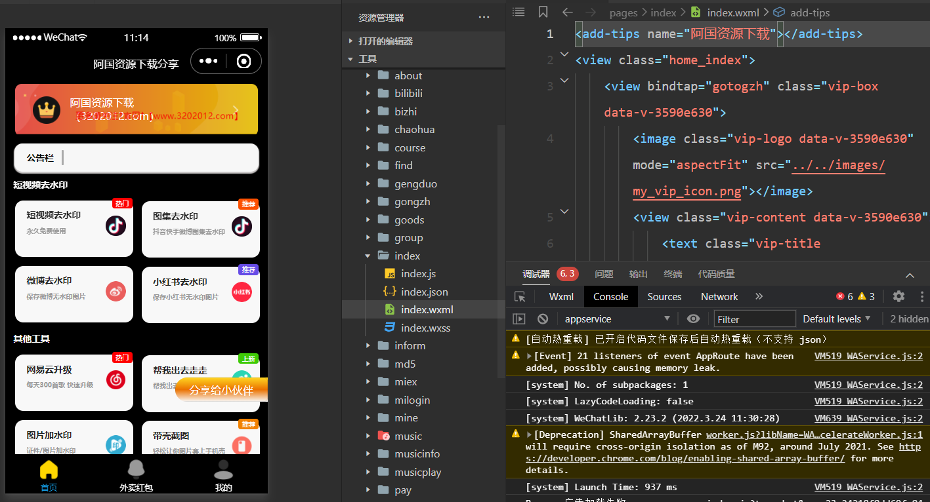Open devtools vertical dots menu
The image size is (930, 502).
[x=921, y=296]
